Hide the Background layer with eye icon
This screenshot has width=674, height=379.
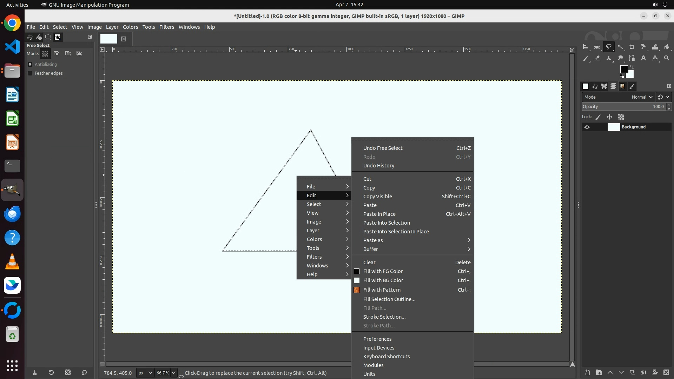[x=587, y=127]
